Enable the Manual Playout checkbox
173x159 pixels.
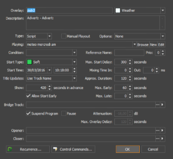tap(64, 36)
